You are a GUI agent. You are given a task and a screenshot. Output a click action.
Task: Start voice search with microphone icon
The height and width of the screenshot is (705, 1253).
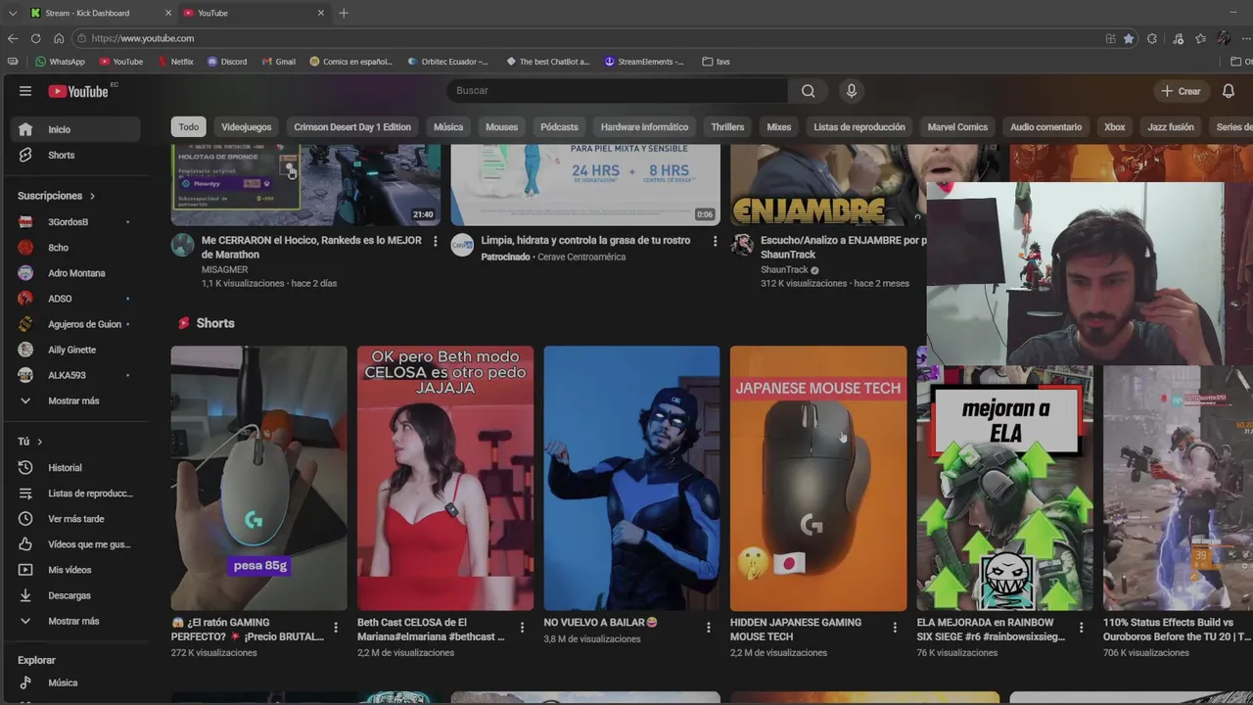[x=851, y=91]
